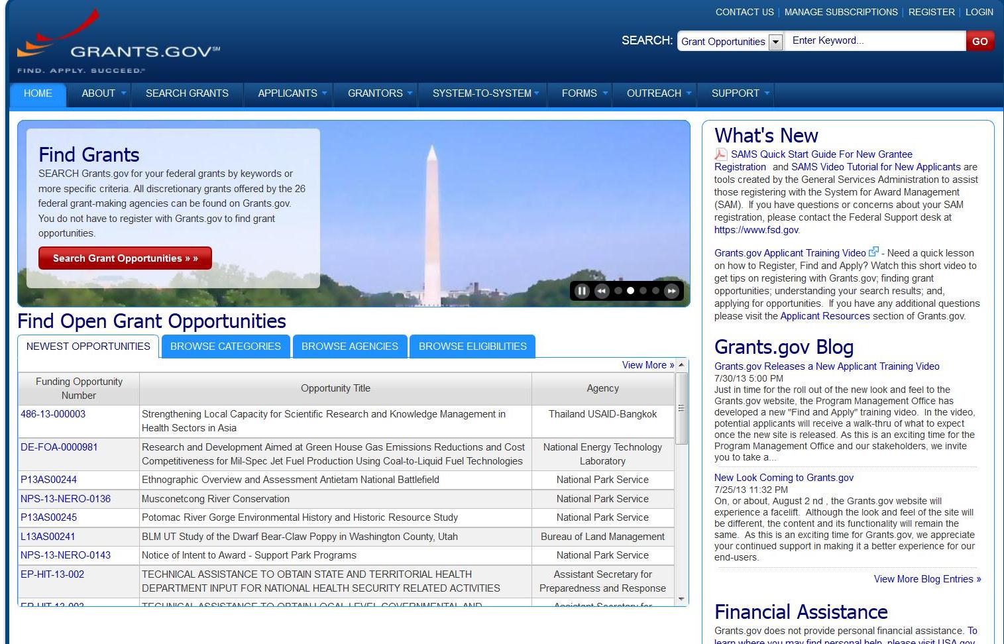The width and height of the screenshot is (1004, 644).
Task: Click National Energy Technology Laboratory cell
Action: click(x=602, y=455)
